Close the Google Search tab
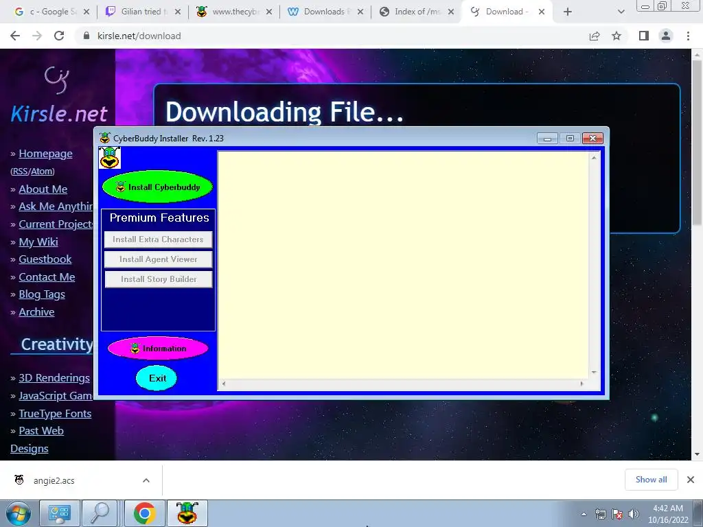Image resolution: width=703 pixels, height=527 pixels. point(87,12)
